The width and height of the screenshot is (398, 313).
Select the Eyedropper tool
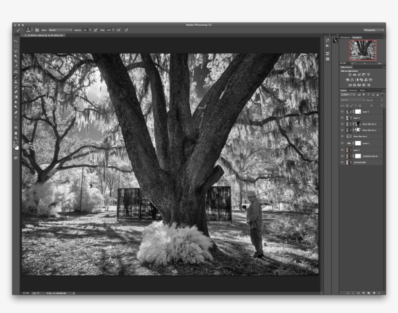pyautogui.click(x=16, y=66)
